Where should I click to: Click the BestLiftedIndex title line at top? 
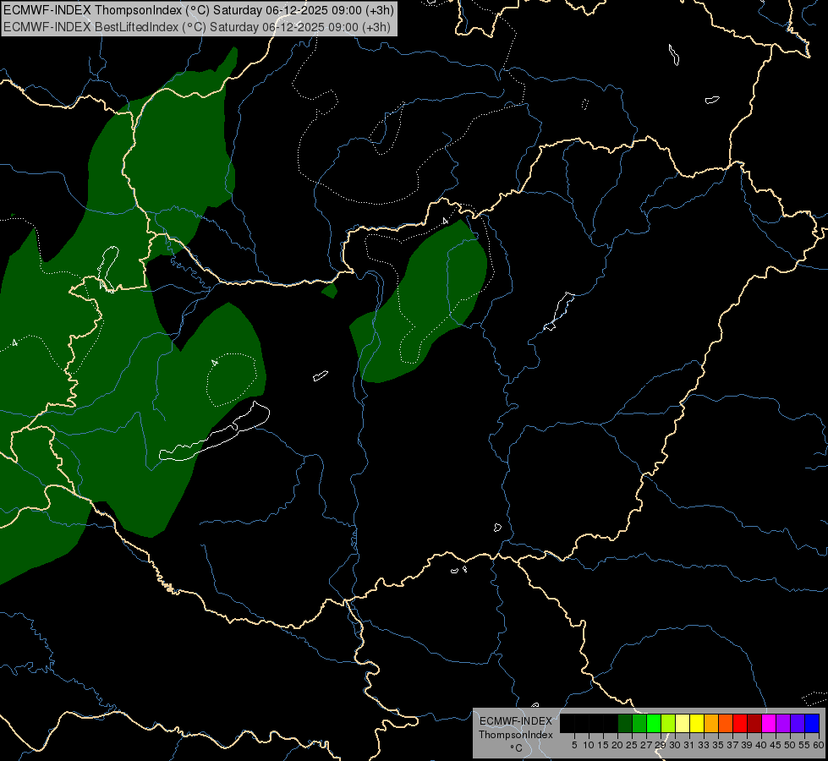click(x=196, y=27)
